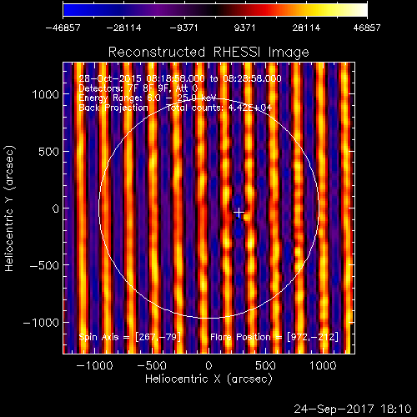This screenshot has height=417, width=417.
Task: Click the 'Total counts: 4.42E+04' text
Action: [x=219, y=108]
